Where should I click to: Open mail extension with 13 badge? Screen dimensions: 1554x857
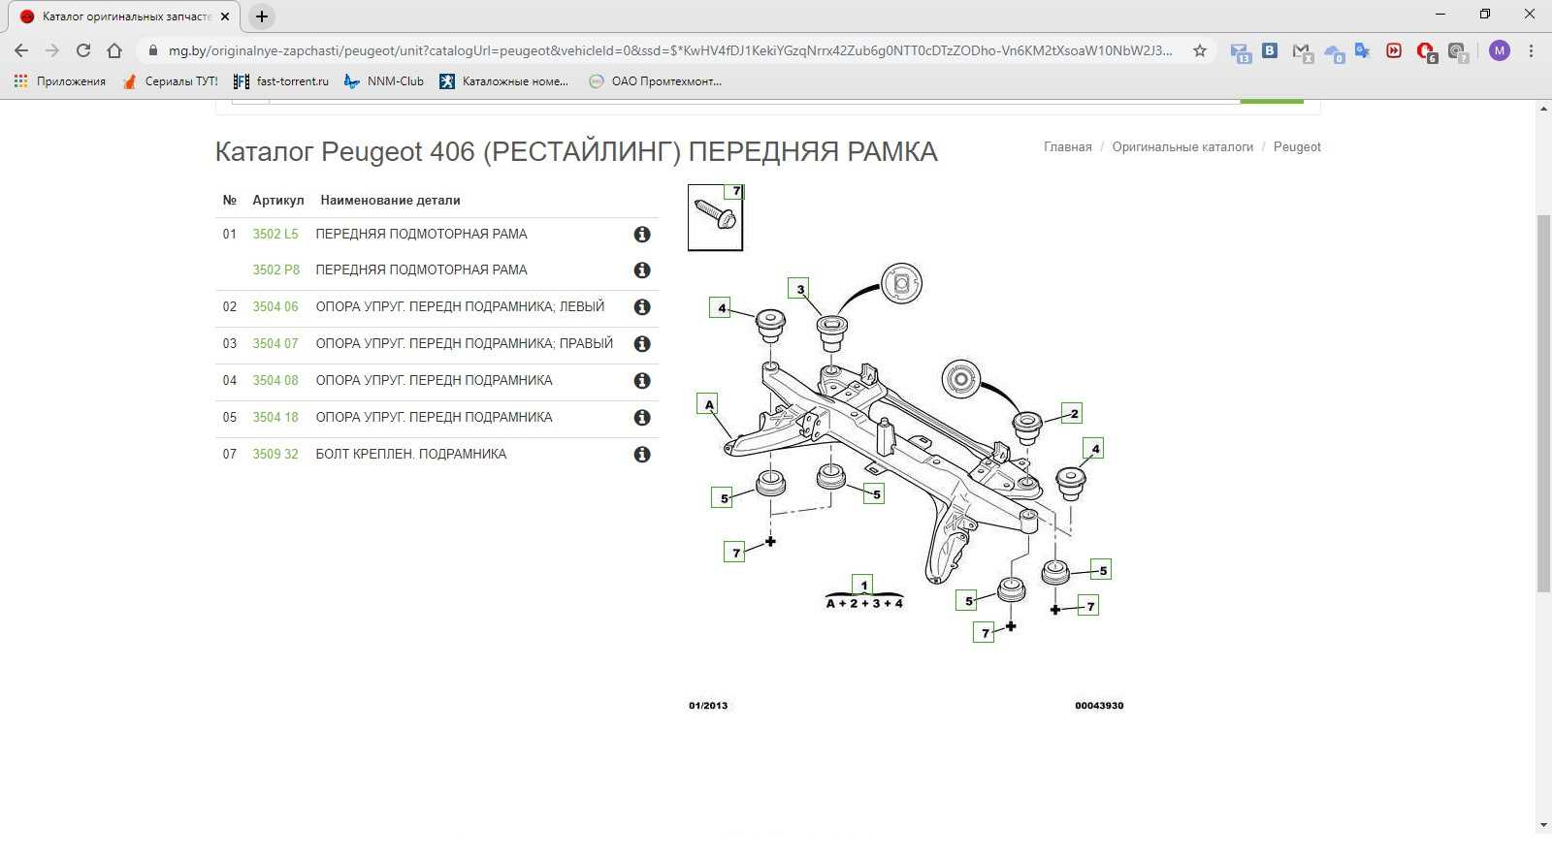pos(1240,51)
